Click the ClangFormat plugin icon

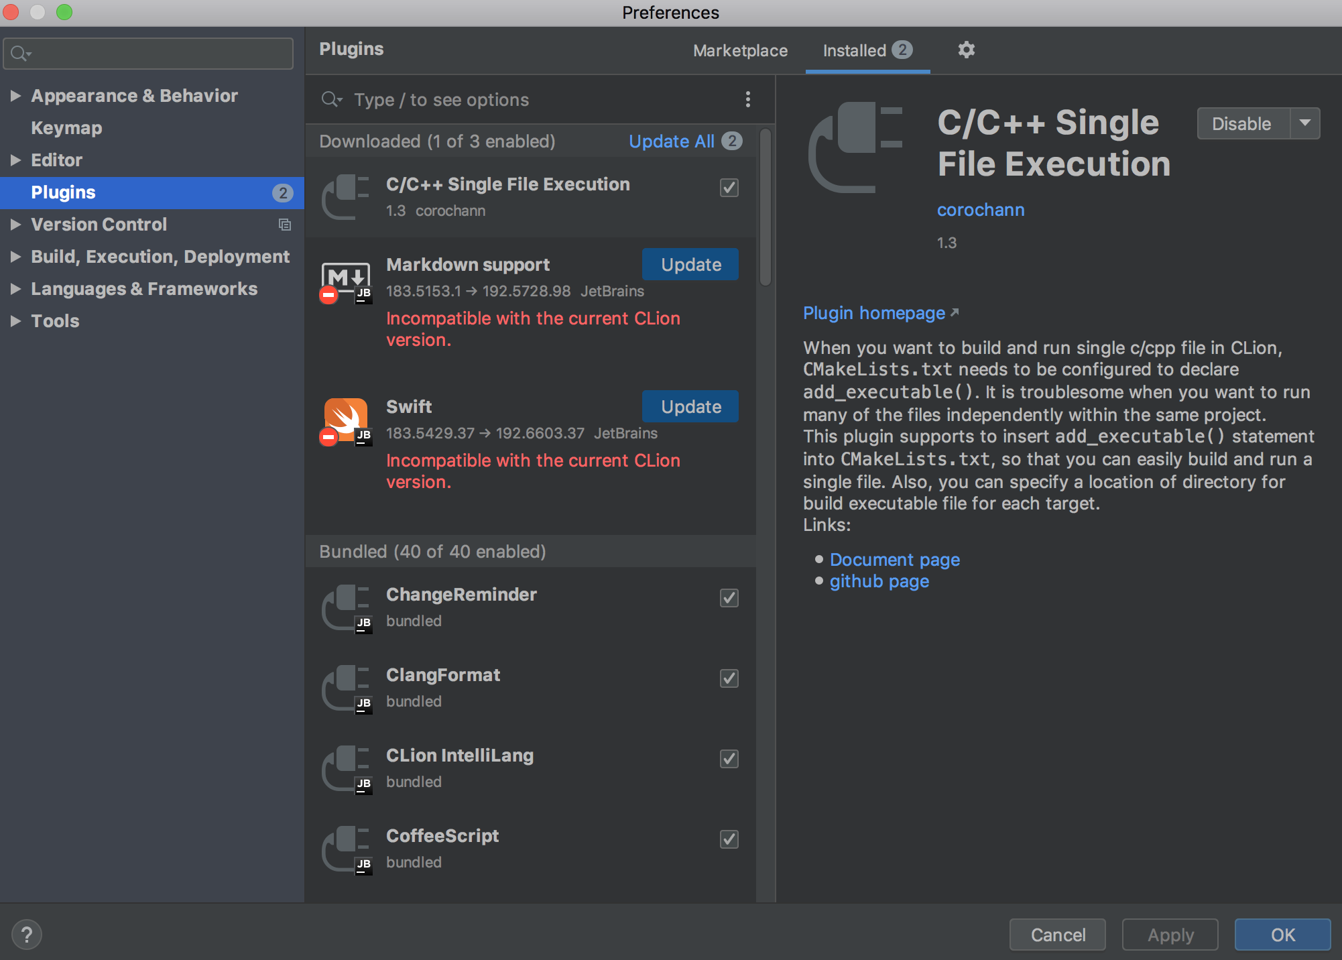coord(346,689)
